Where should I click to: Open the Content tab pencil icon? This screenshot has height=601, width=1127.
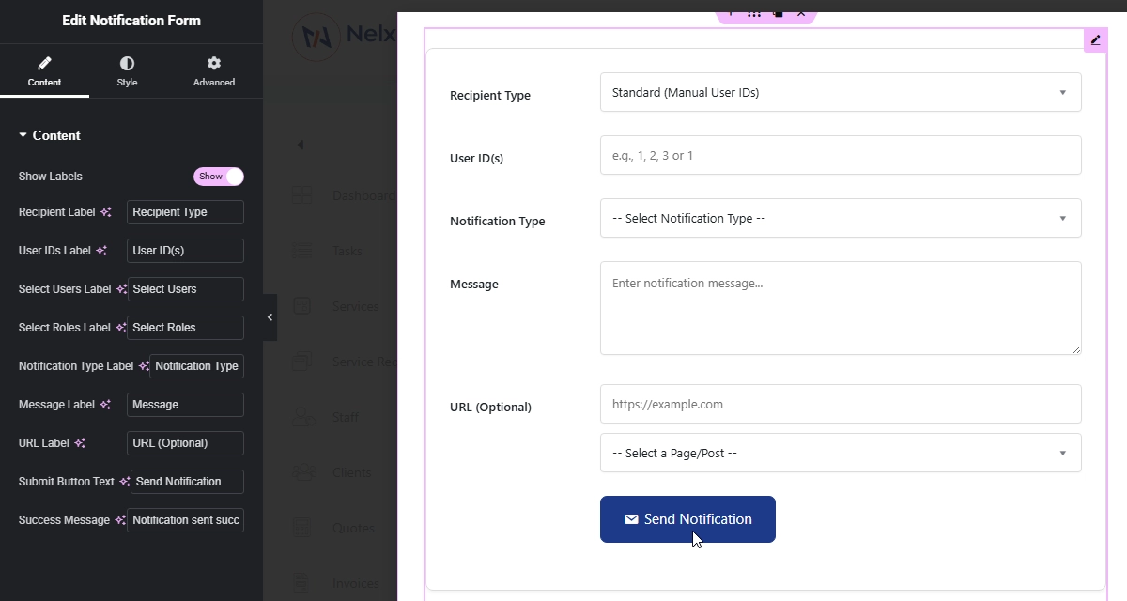click(44, 64)
